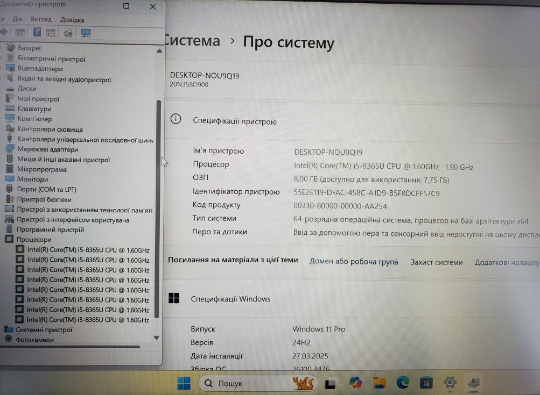Click the device ID 55E2E119-DFAC-458C-A1D9-B5F8DCFF57C9
The height and width of the screenshot is (395, 540).
(x=367, y=193)
